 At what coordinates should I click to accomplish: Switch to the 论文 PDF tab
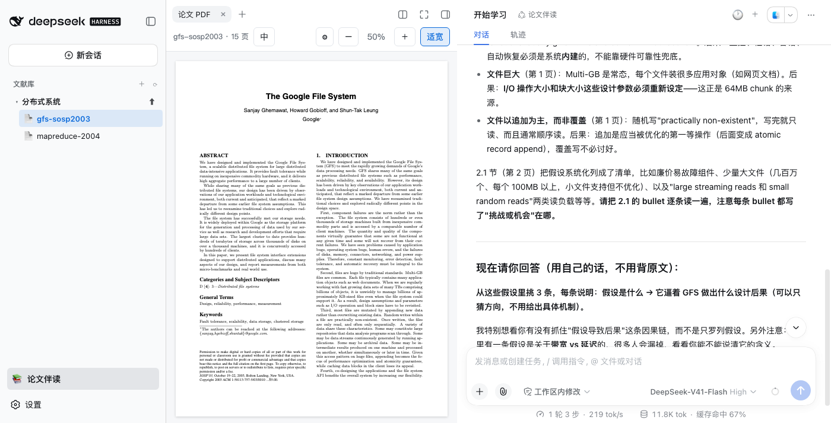click(194, 14)
